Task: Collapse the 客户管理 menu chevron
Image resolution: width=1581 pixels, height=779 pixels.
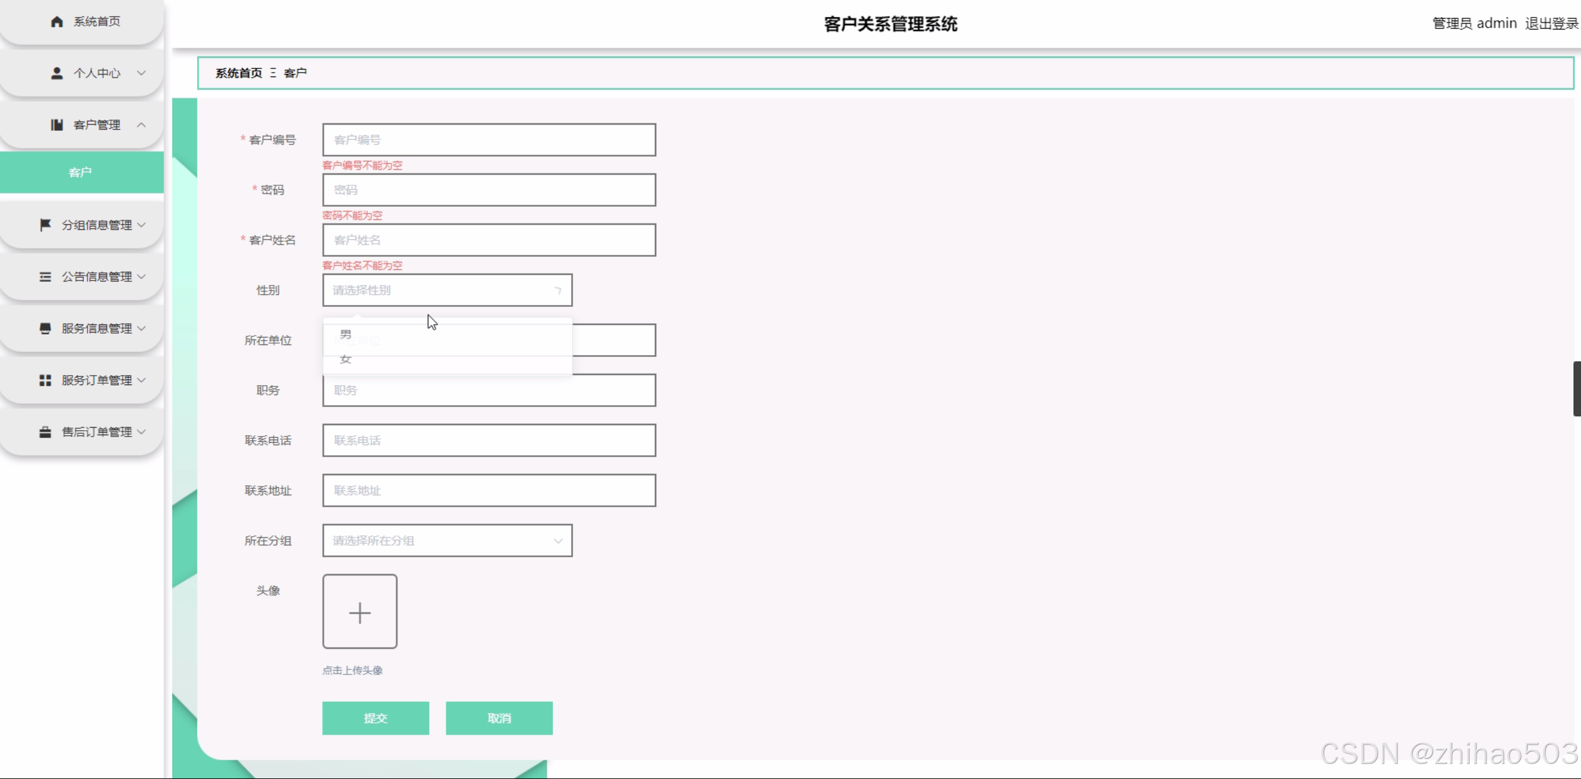Action: 142,125
